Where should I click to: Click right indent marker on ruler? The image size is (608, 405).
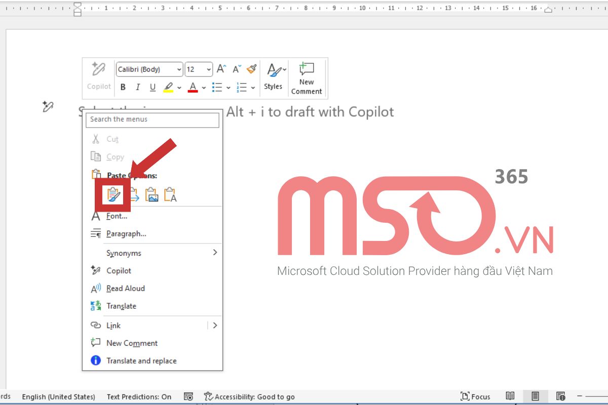pos(549,10)
